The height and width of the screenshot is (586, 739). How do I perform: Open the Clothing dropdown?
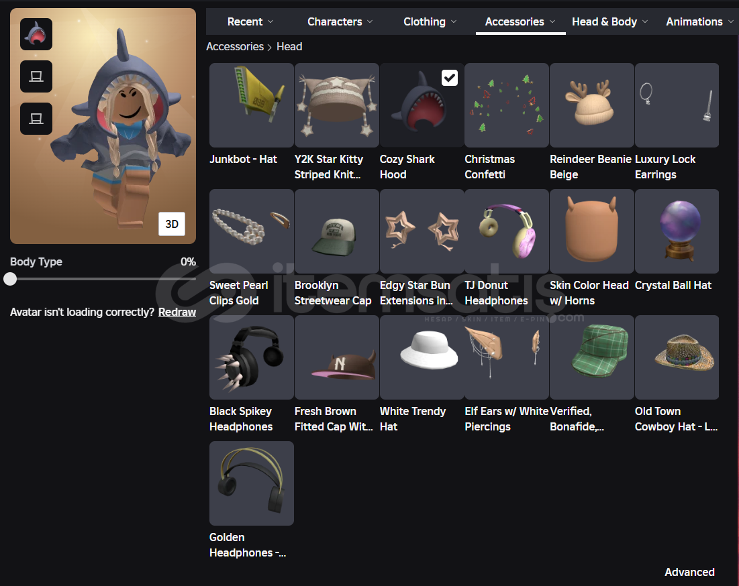[430, 22]
